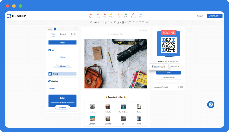This screenshot has height=132, width=229.
Task: Open the Console page
Action: coord(200,16)
